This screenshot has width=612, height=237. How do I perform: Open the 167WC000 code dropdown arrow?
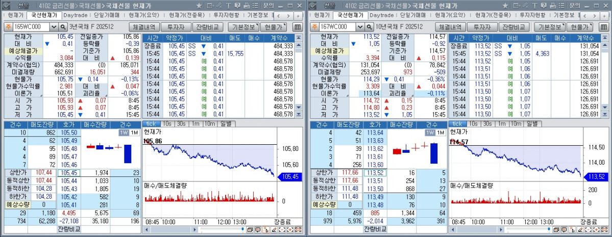360,27
